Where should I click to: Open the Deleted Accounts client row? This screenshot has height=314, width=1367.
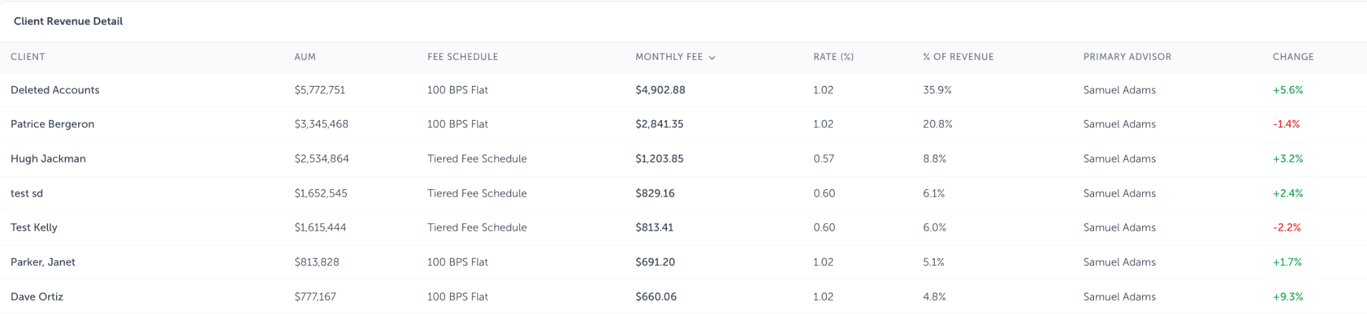click(683, 90)
